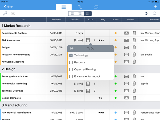Tap the Duration column header
Screen dimensions: 160x120
click(x=75, y=19)
